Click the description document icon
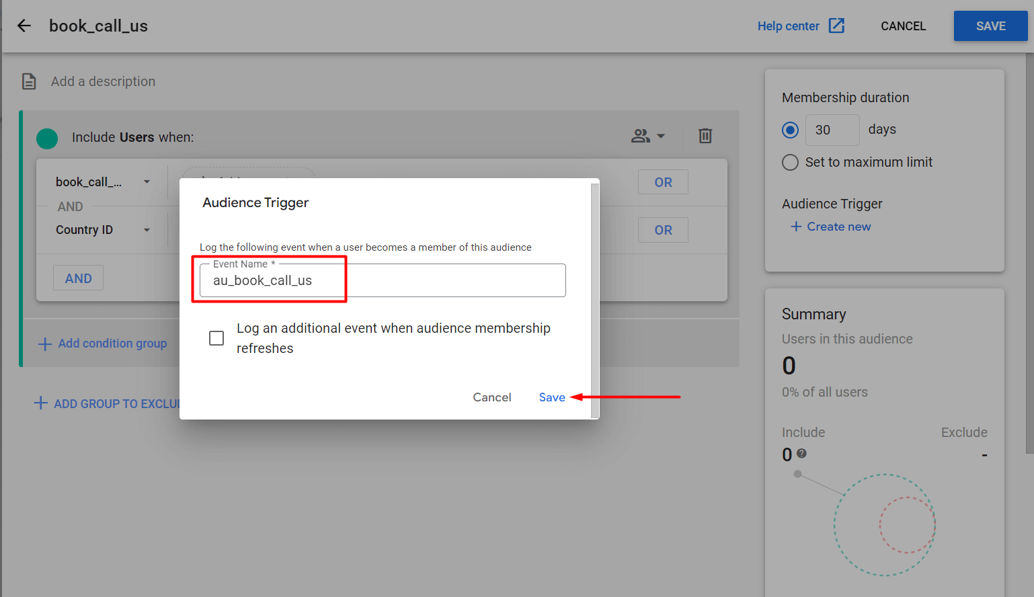The height and width of the screenshot is (597, 1034). [x=29, y=81]
